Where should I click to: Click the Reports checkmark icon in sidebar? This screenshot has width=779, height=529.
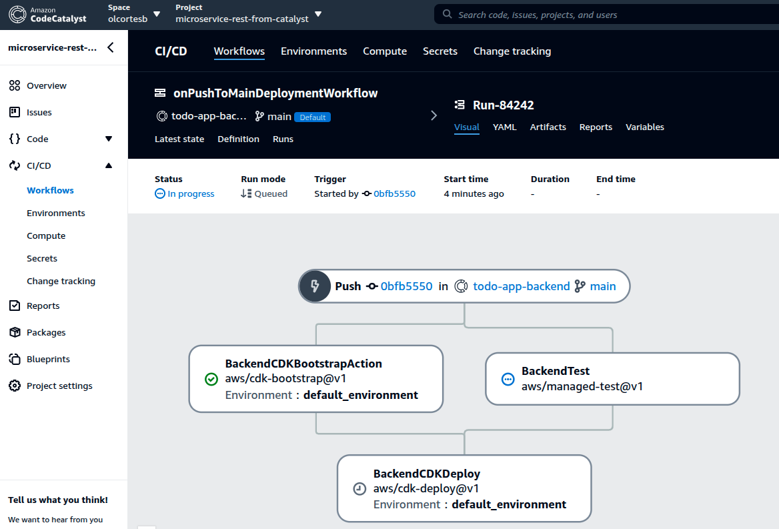15,306
